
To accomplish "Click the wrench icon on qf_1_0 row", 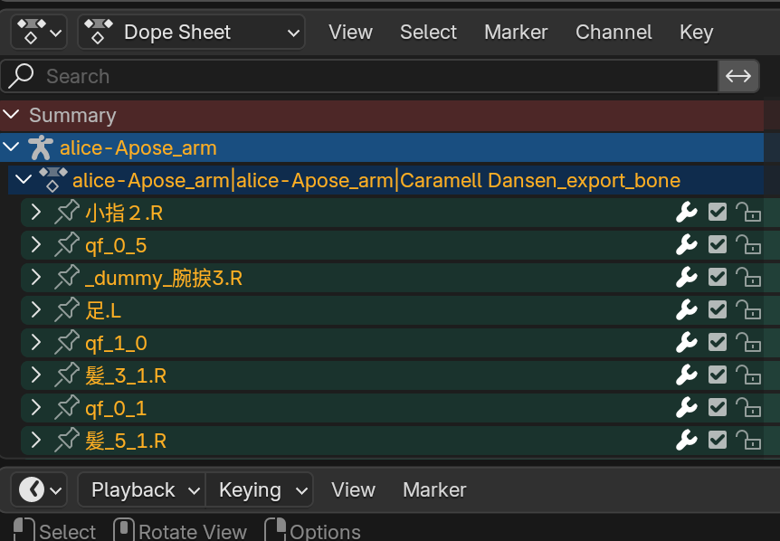I will pyautogui.click(x=687, y=343).
